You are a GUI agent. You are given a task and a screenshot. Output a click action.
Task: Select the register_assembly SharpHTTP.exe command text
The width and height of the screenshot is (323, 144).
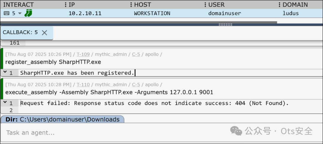[53, 62]
